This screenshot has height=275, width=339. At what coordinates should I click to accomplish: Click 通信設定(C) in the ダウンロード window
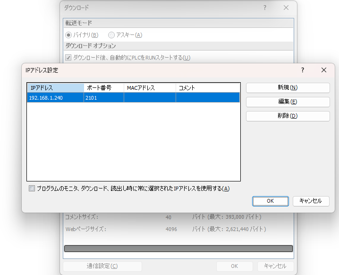coord(102,266)
